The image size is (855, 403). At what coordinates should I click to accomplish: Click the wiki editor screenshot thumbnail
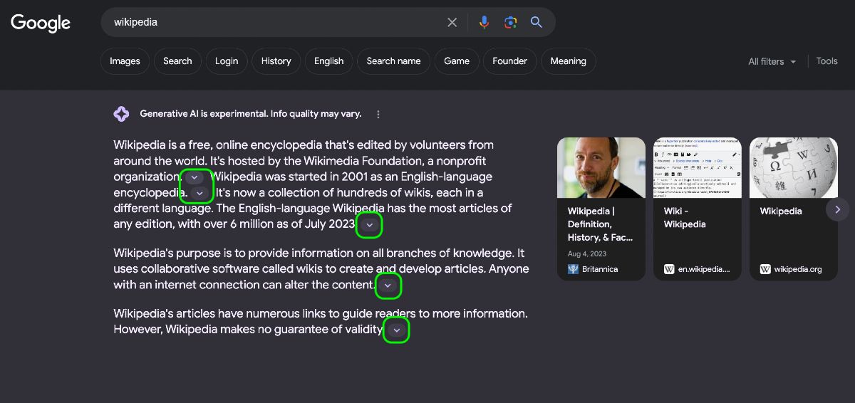click(x=698, y=167)
